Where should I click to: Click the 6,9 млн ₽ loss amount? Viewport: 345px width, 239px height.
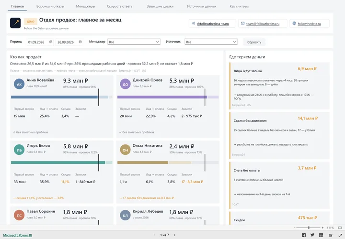coord(307,69)
